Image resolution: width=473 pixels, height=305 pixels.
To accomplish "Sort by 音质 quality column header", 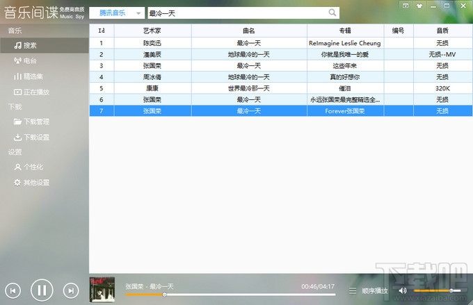I will tap(442, 31).
